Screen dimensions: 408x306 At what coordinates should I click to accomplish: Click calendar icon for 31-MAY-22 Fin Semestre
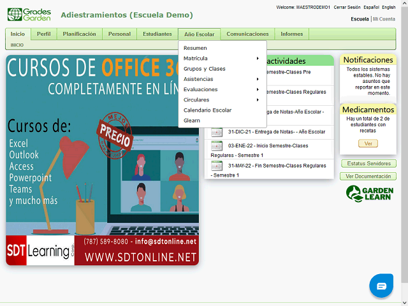pos(217,166)
